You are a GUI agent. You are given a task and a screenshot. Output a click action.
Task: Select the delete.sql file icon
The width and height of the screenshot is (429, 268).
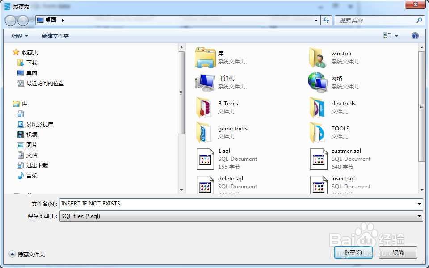point(205,185)
